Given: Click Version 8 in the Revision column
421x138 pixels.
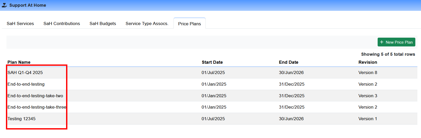Looking at the screenshot, I should coord(368,72).
